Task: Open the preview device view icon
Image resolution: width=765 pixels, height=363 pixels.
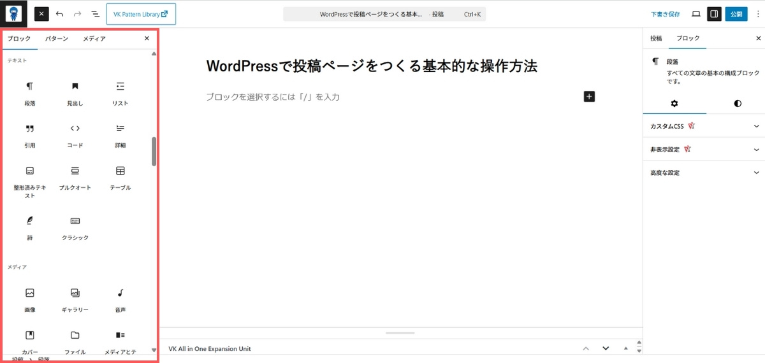Action: (x=696, y=13)
